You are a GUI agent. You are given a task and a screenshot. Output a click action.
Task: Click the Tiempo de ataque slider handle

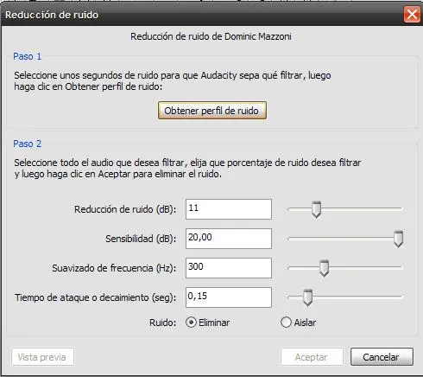click(x=307, y=297)
